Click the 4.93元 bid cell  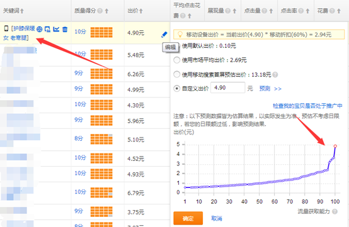(x=136, y=174)
